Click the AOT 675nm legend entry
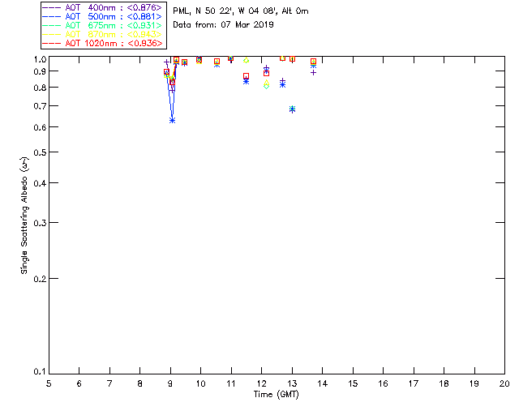Screen dimensions: 519x415 tap(103, 25)
